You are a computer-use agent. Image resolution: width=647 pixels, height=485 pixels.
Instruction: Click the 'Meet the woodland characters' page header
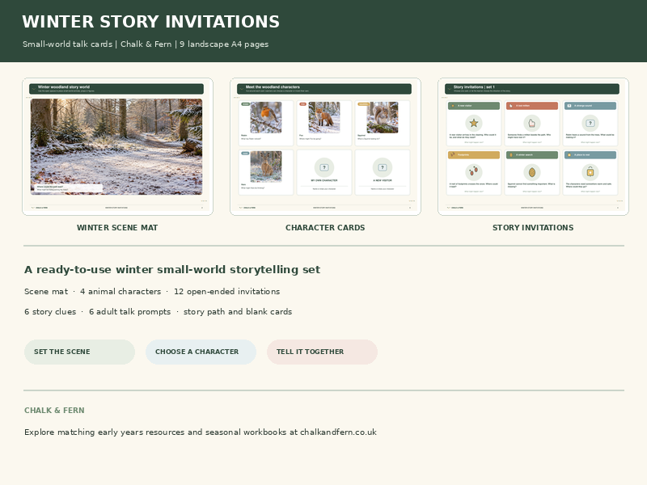[x=324, y=89]
